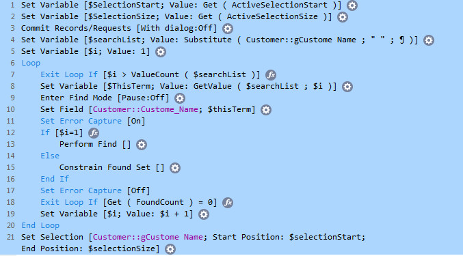Click Set Error Capture [On] step
The width and height of the screenshot is (463, 256).
point(93,121)
